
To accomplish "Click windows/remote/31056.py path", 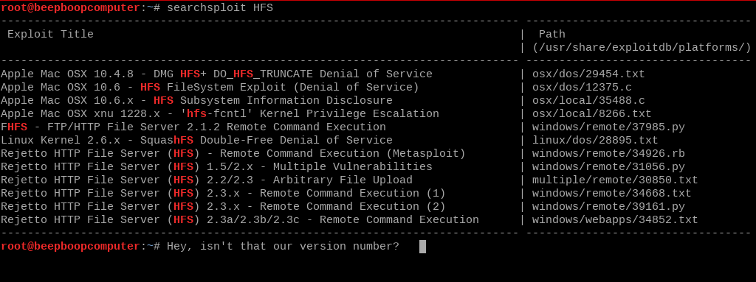I will point(608,167).
